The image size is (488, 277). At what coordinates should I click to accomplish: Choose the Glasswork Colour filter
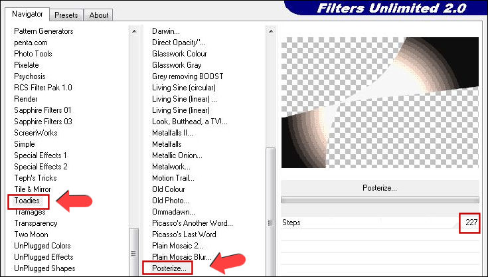coord(179,54)
